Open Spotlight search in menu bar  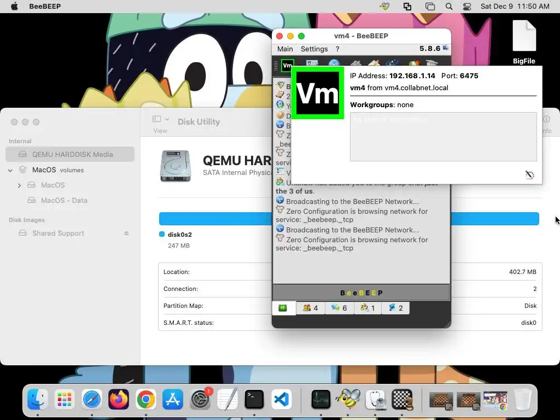(449, 7)
